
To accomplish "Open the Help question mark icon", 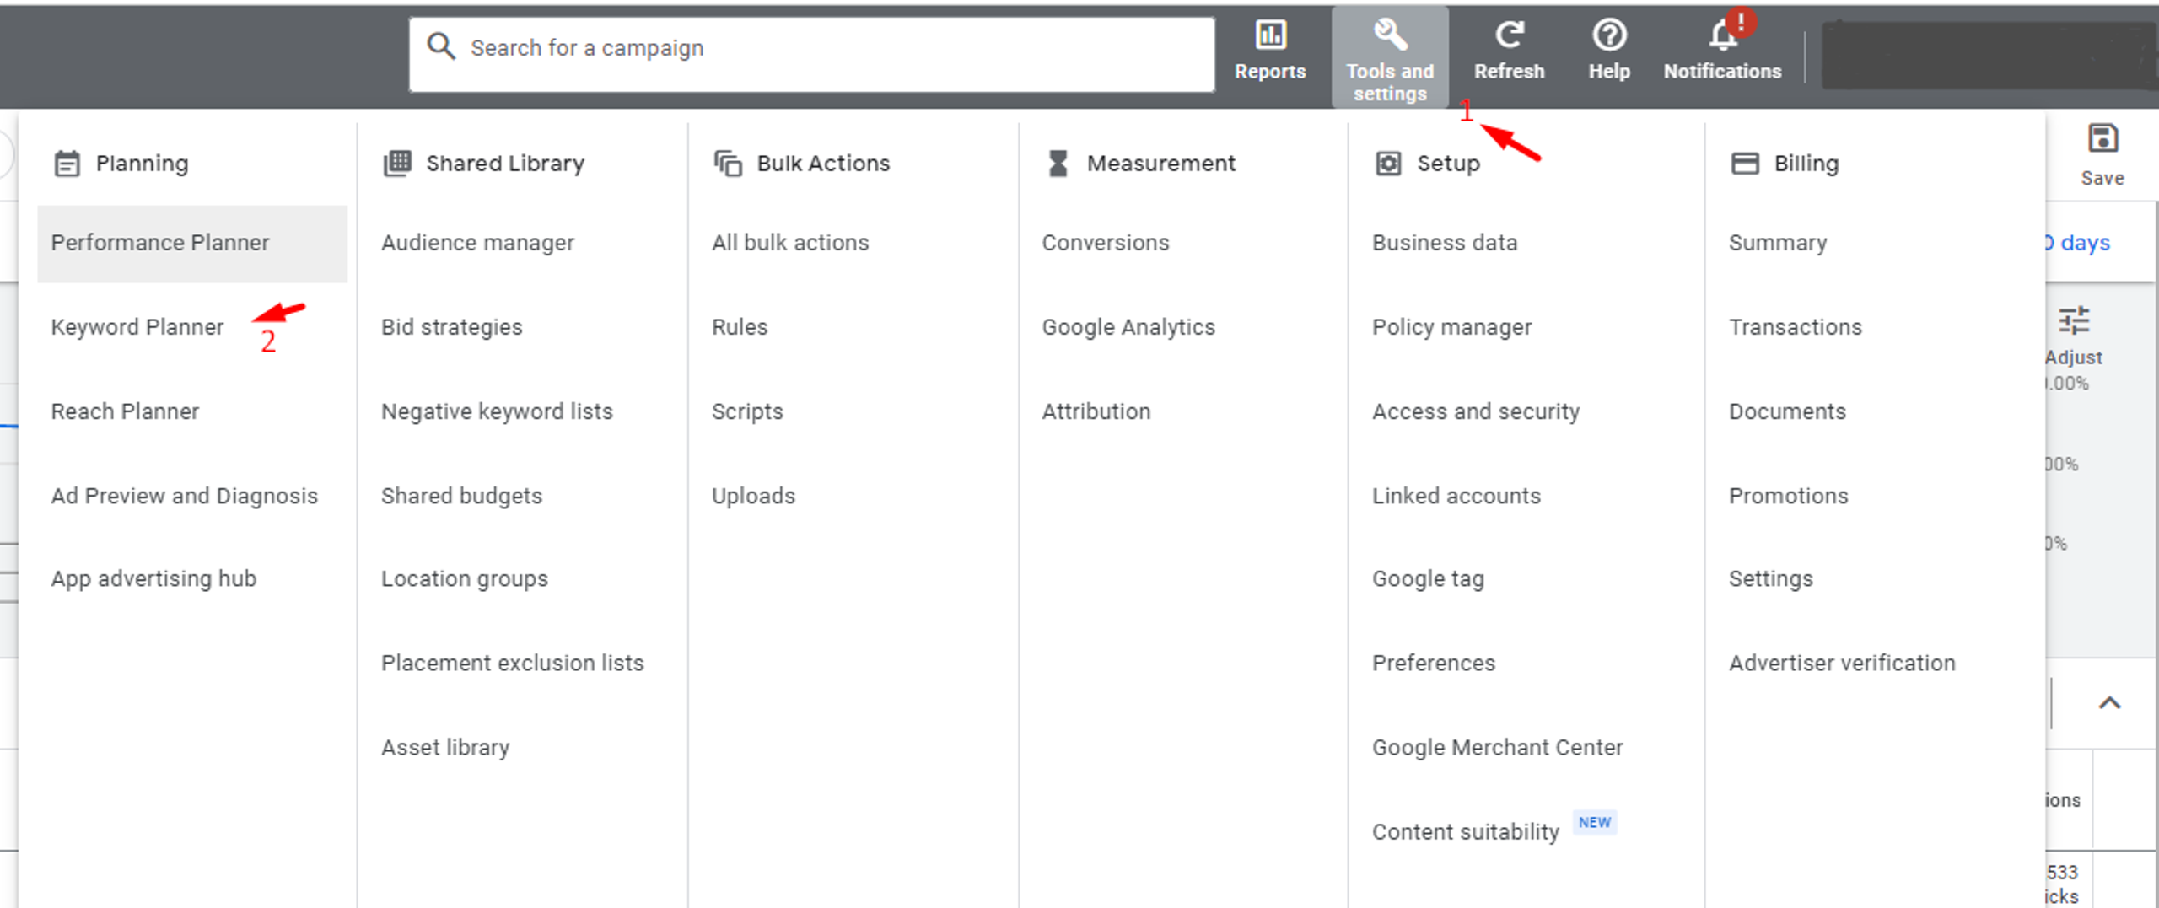I will [1609, 35].
